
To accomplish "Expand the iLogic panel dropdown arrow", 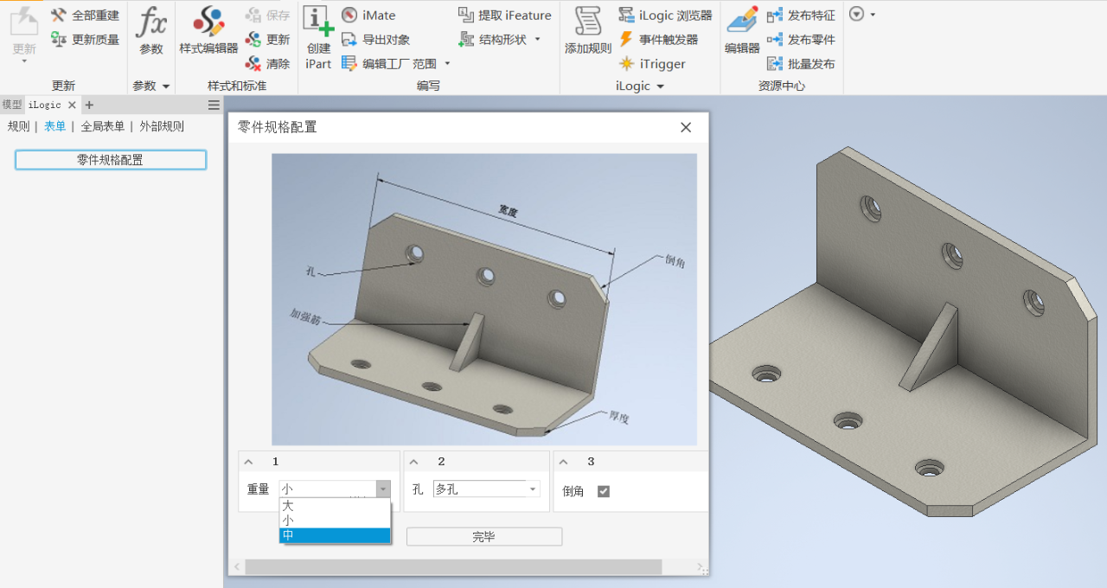I will 660,86.
